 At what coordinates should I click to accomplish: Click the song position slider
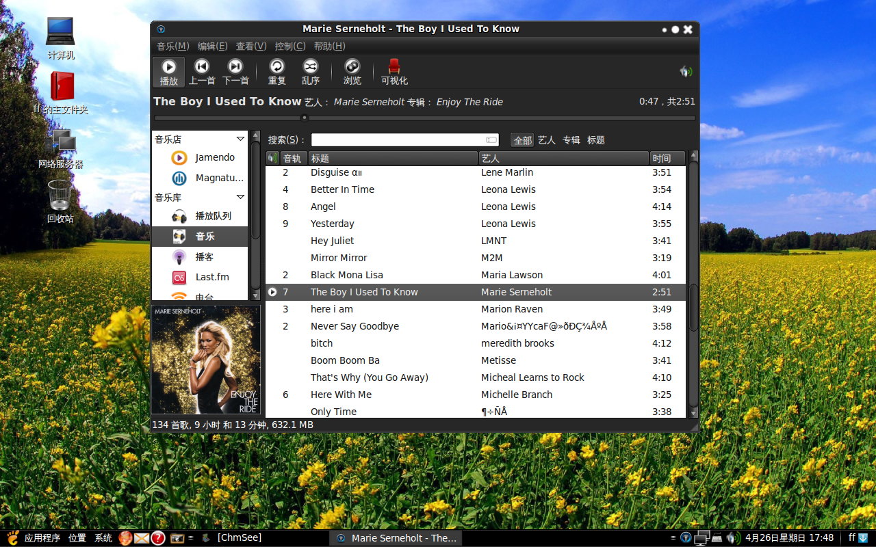pos(425,118)
